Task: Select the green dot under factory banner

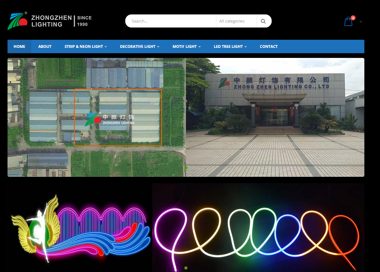Action: (186, 168)
